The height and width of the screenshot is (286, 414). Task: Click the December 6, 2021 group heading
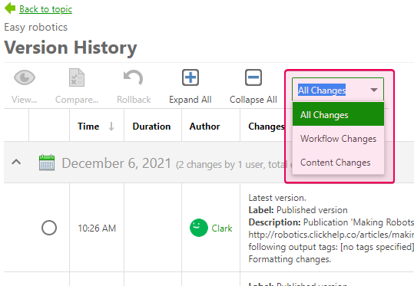(117, 163)
